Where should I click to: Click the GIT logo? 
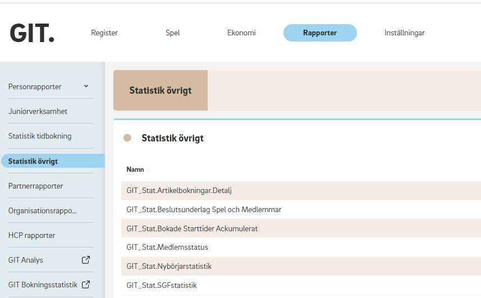32,33
